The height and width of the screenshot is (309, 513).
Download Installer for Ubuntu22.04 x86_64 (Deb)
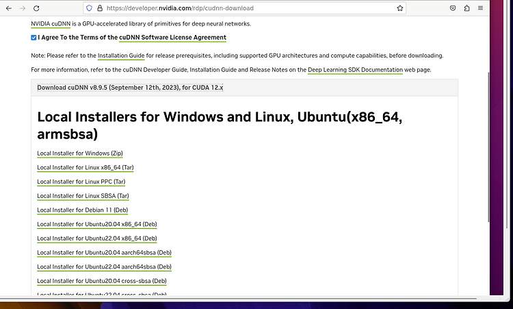click(97, 238)
